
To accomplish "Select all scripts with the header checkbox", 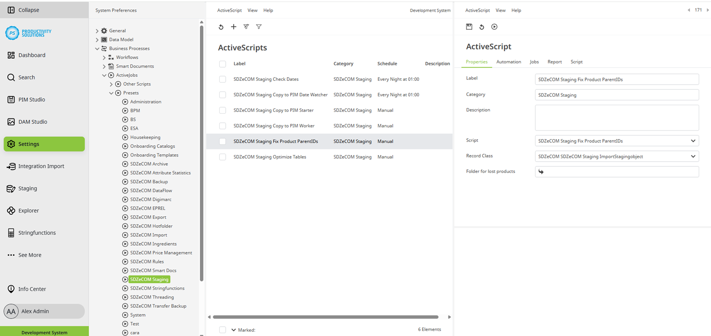I will click(222, 63).
